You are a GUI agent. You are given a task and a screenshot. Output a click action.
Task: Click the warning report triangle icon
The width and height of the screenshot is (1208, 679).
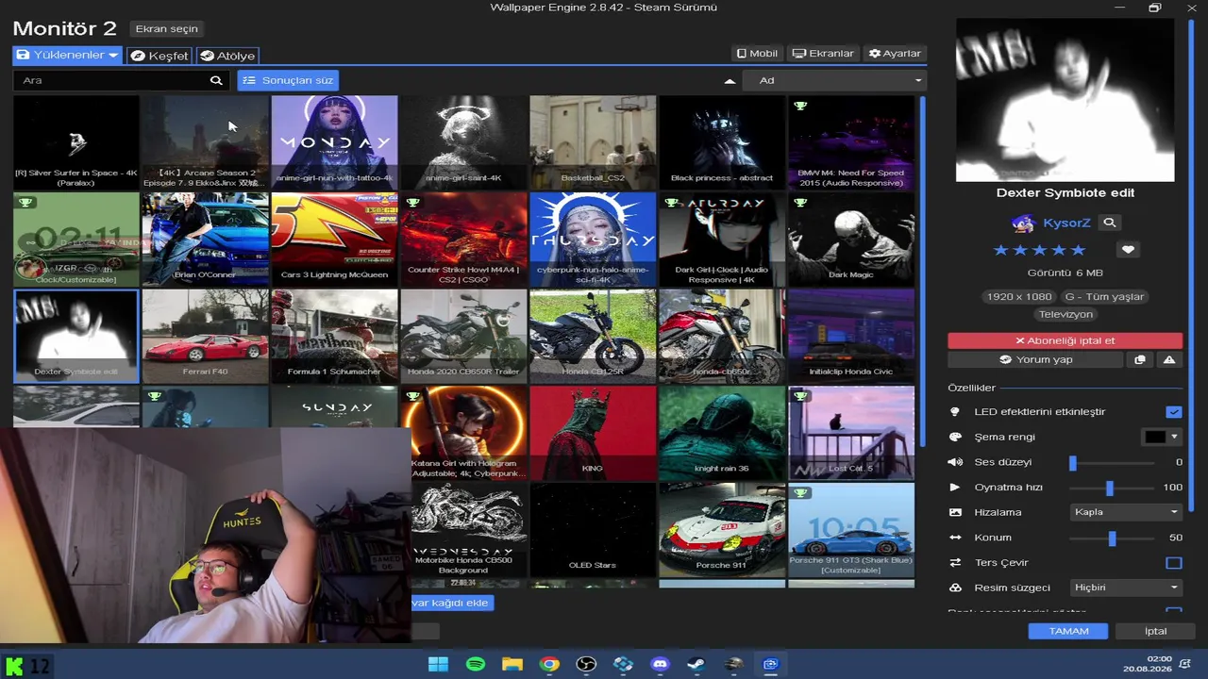pyautogui.click(x=1169, y=360)
